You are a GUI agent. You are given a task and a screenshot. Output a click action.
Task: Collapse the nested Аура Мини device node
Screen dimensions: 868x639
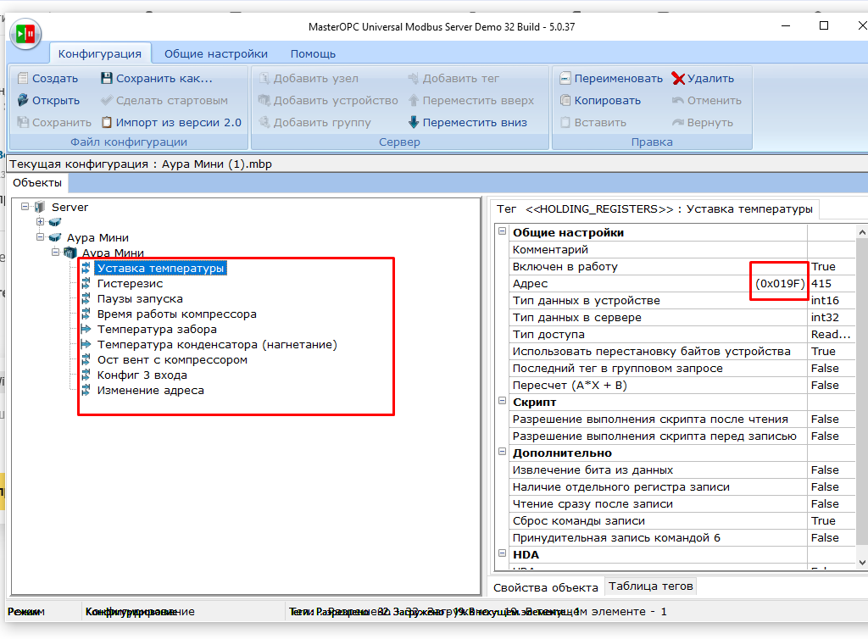pyautogui.click(x=55, y=253)
